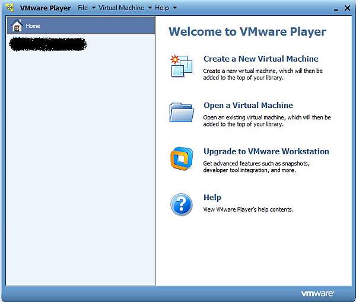Click the Home house icon in the library

(17, 26)
